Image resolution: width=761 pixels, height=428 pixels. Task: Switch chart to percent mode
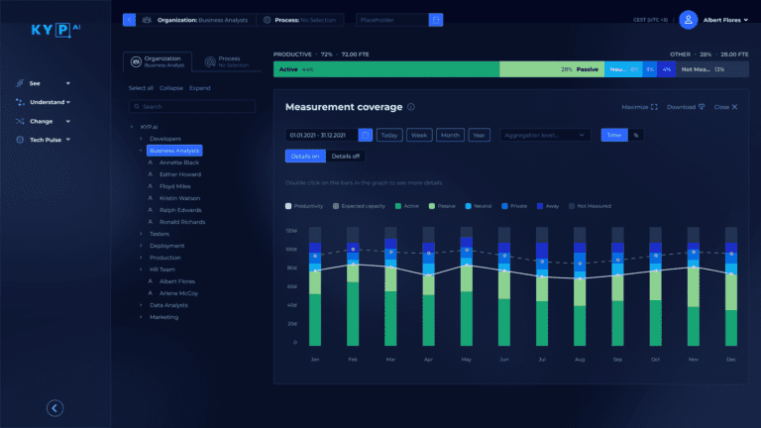pyautogui.click(x=636, y=135)
